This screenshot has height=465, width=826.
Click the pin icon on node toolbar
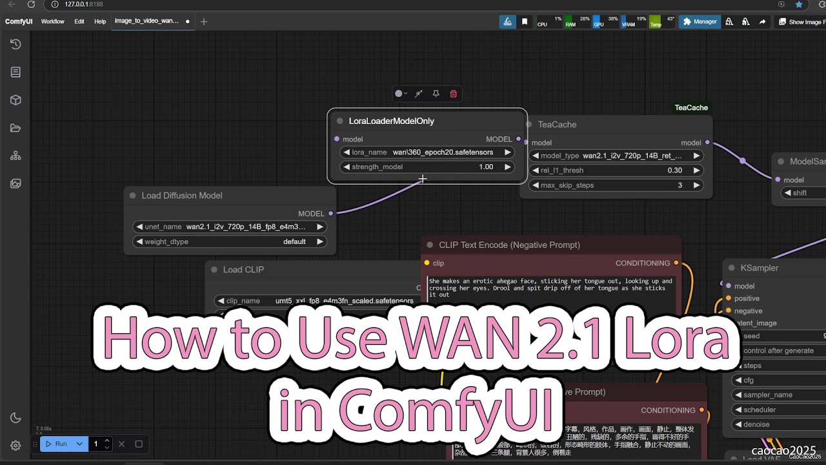pyautogui.click(x=436, y=94)
